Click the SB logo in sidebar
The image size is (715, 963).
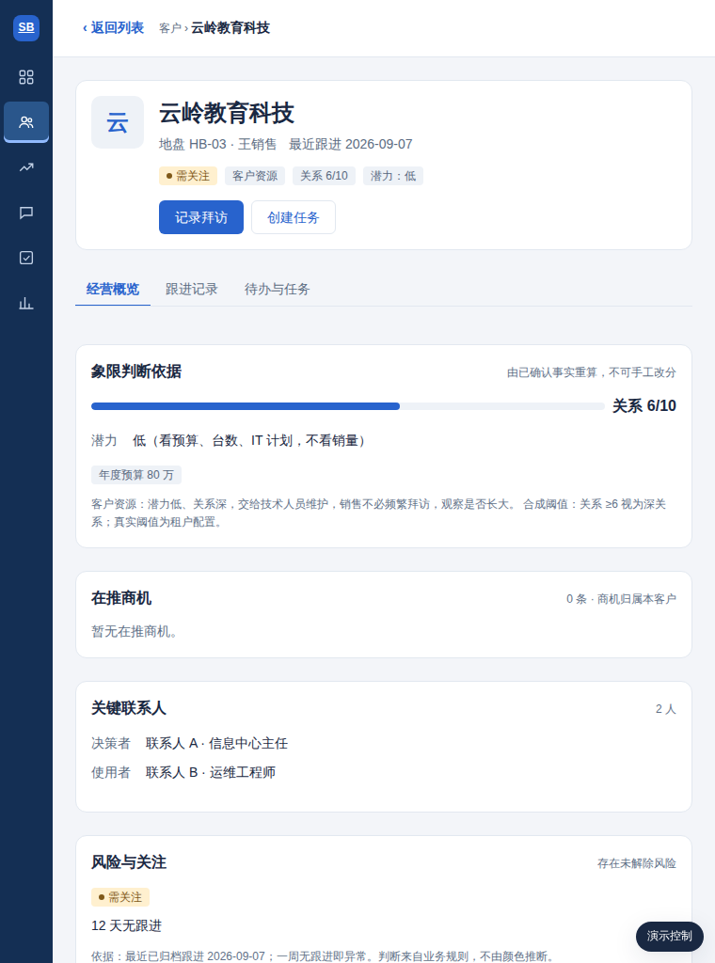pyautogui.click(x=26, y=27)
